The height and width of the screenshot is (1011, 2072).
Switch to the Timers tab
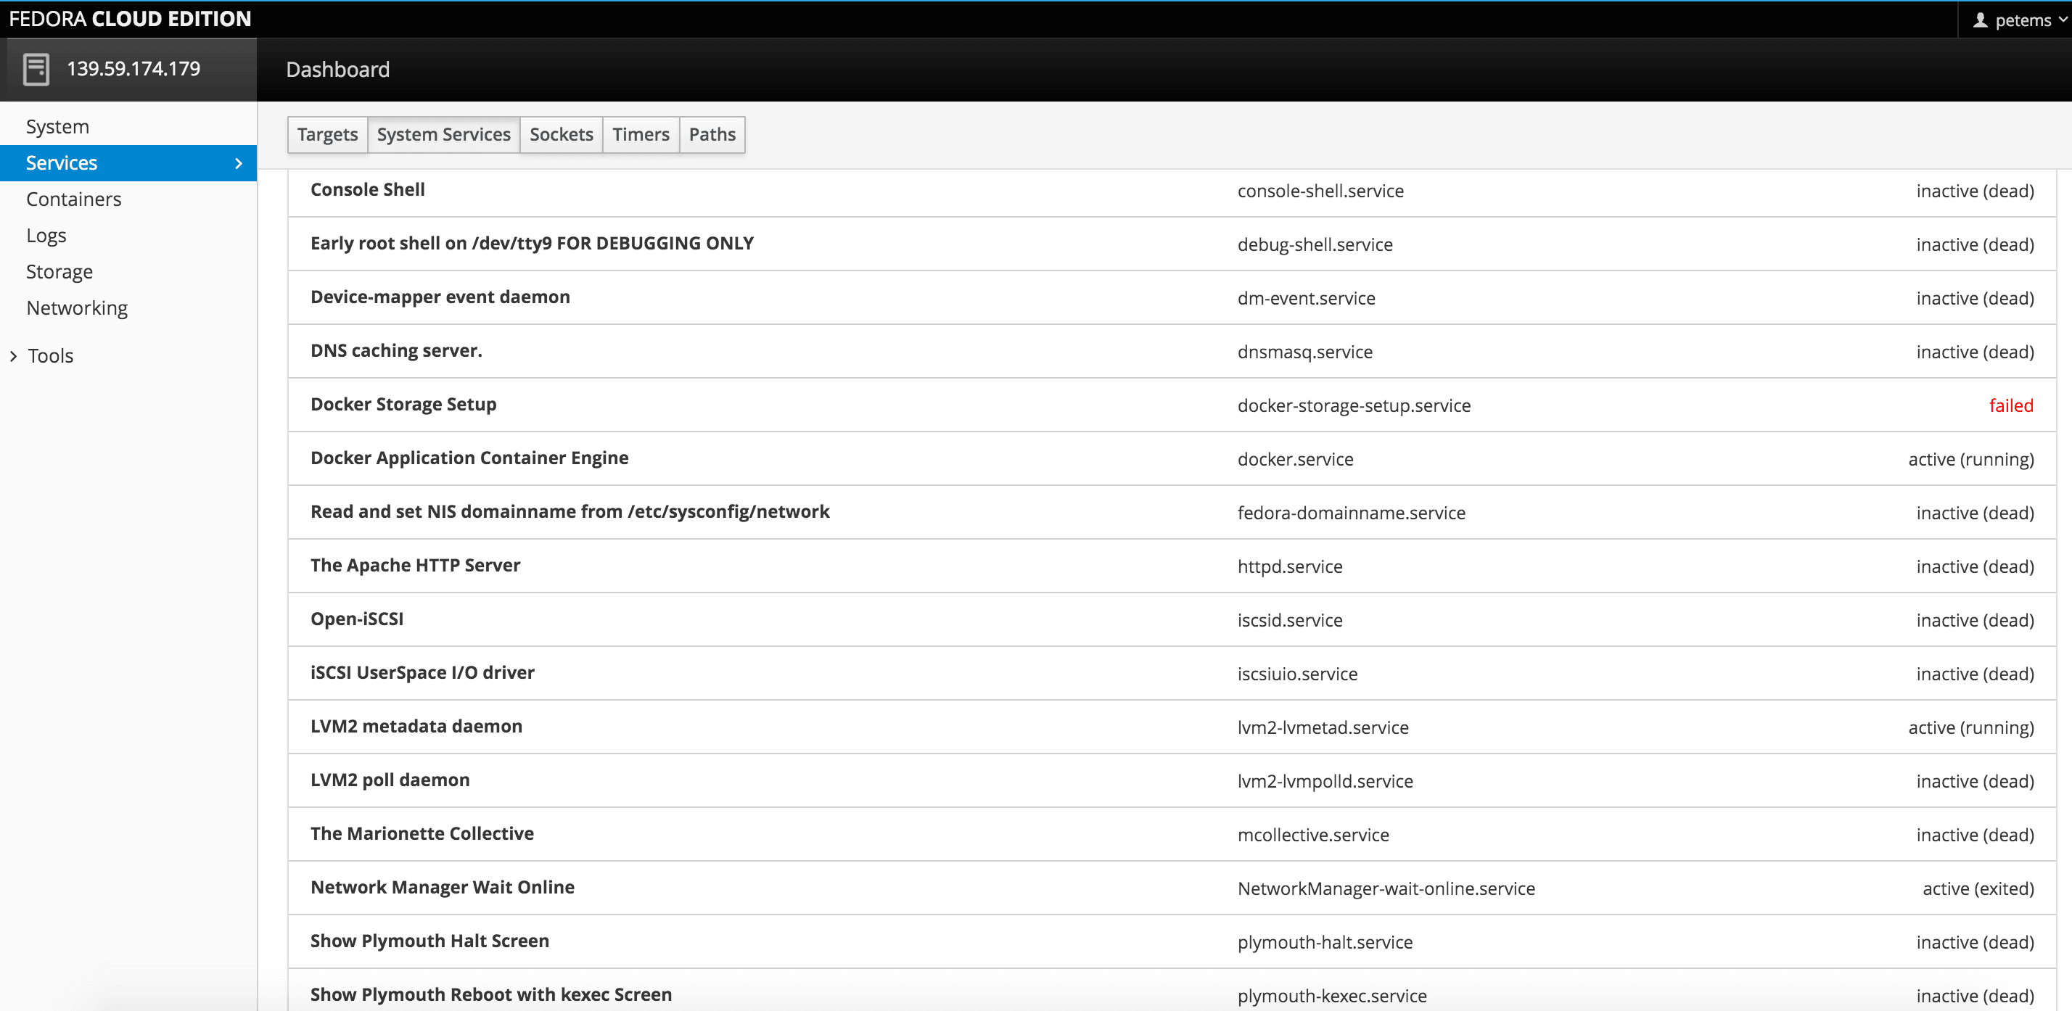pos(641,134)
